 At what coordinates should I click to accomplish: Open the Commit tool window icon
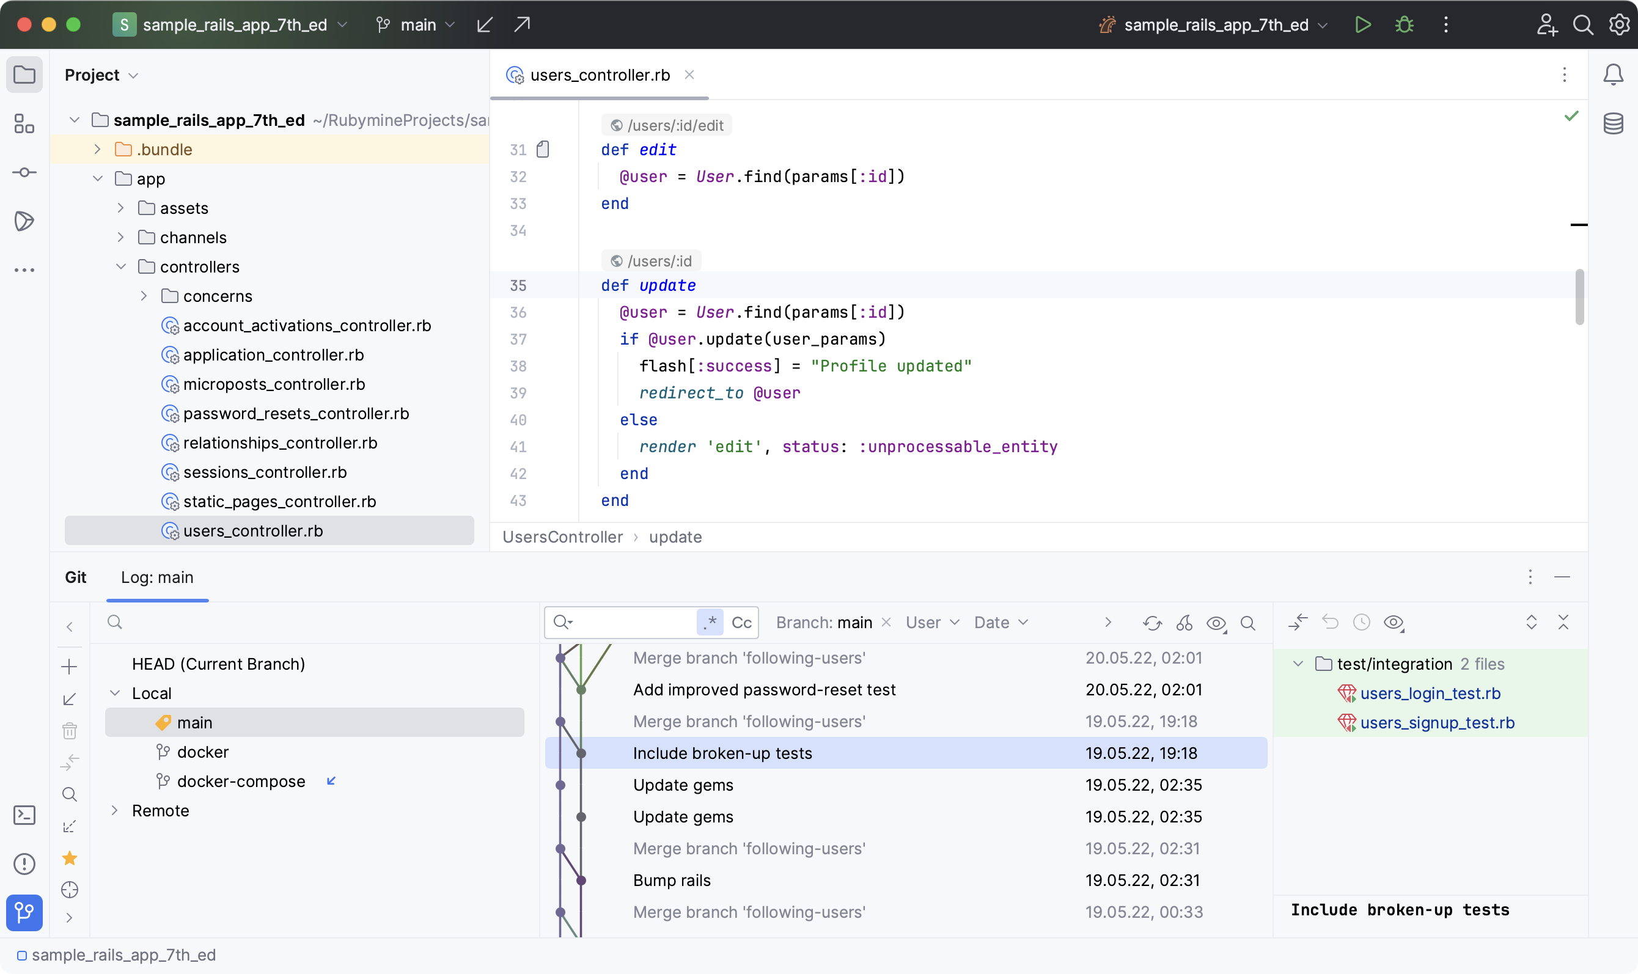point(24,172)
